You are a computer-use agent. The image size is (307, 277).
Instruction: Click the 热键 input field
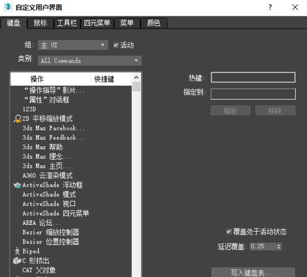click(x=253, y=77)
